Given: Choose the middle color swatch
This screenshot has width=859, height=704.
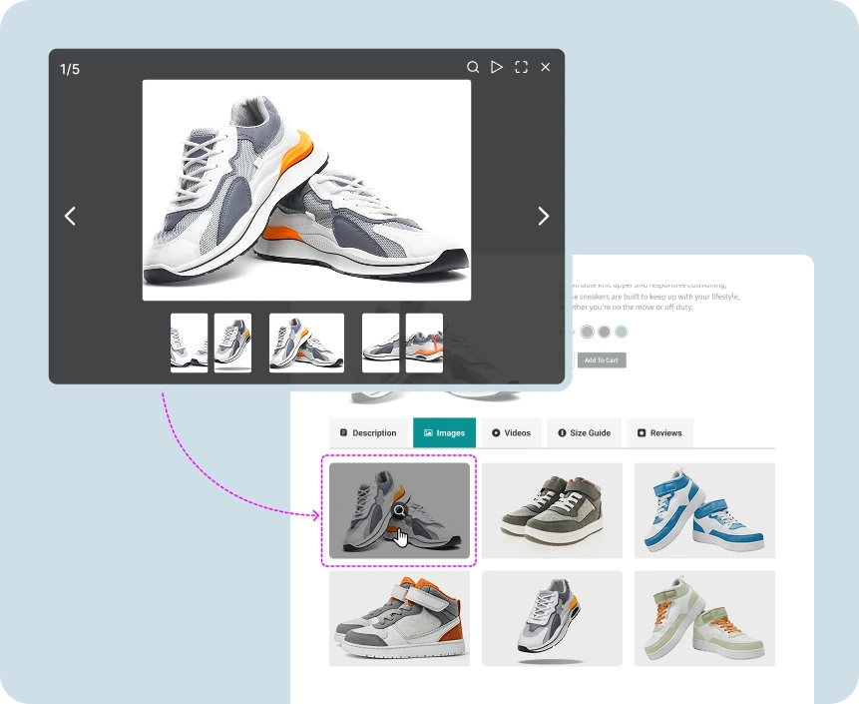Looking at the screenshot, I should pyautogui.click(x=605, y=332).
